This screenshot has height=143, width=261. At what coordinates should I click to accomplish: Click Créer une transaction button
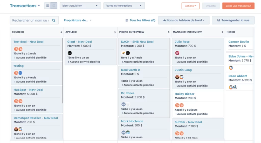(238, 6)
